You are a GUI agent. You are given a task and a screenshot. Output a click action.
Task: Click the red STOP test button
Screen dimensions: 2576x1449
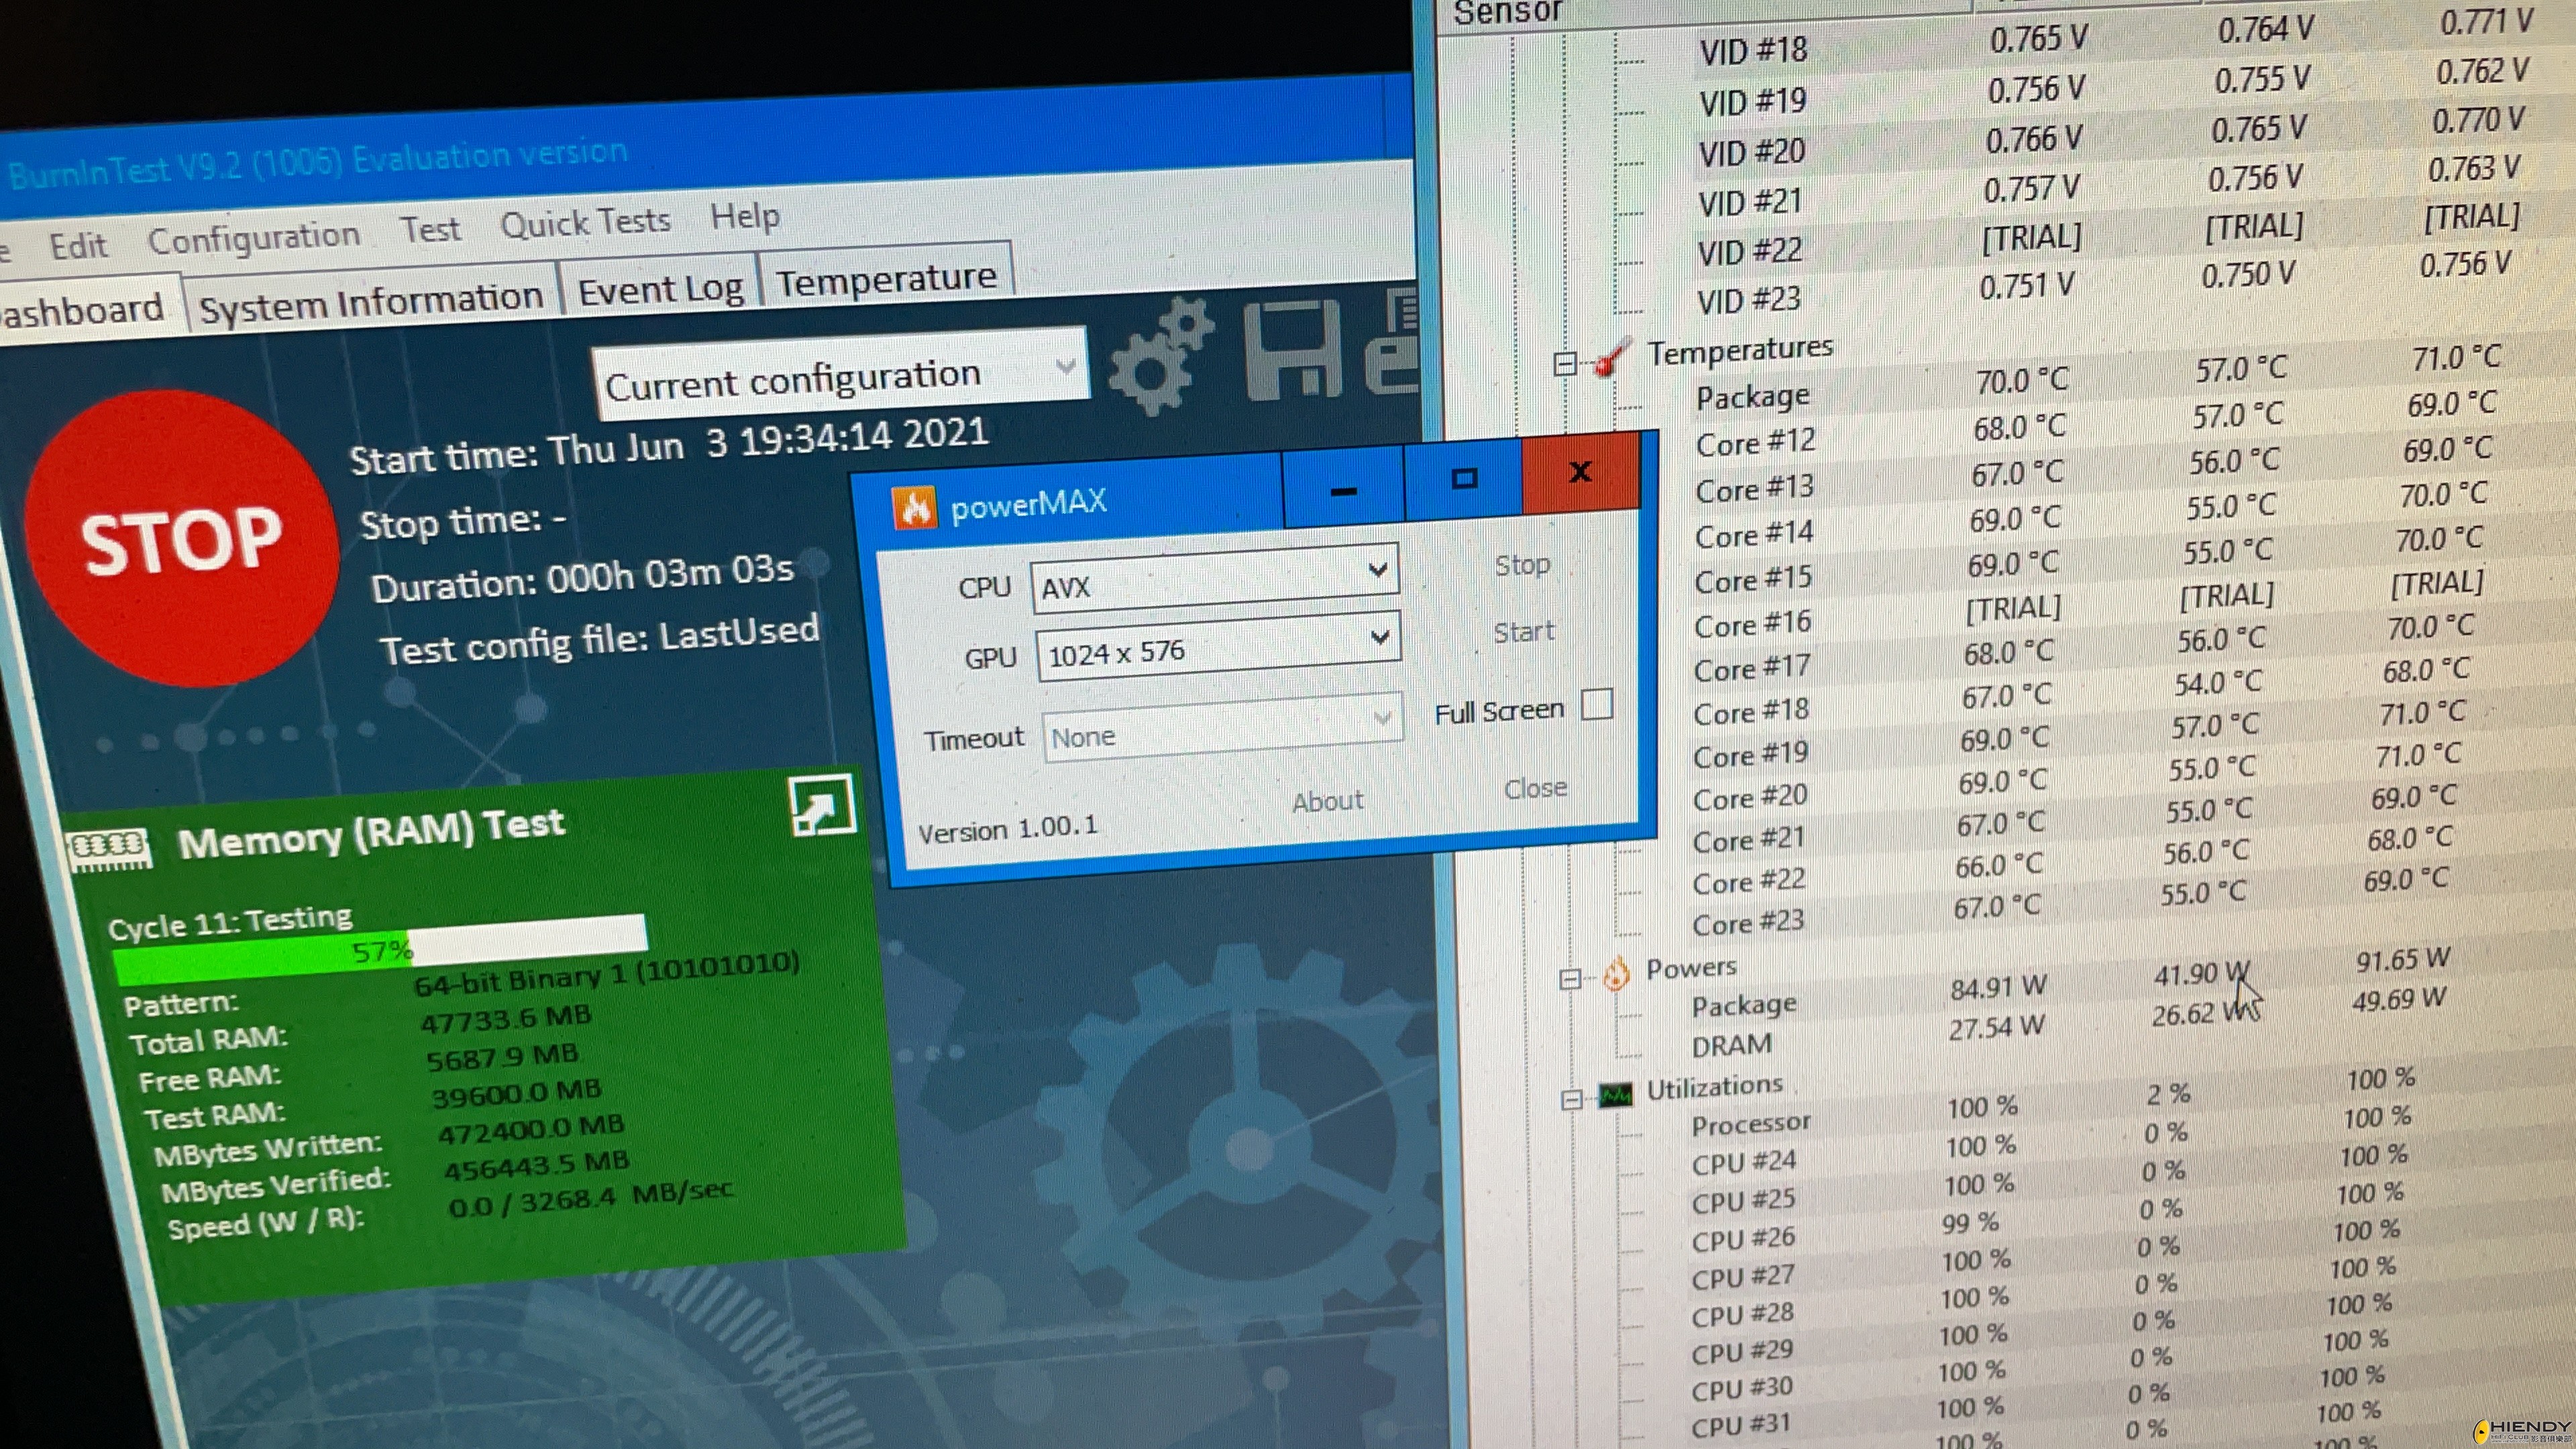click(180, 540)
